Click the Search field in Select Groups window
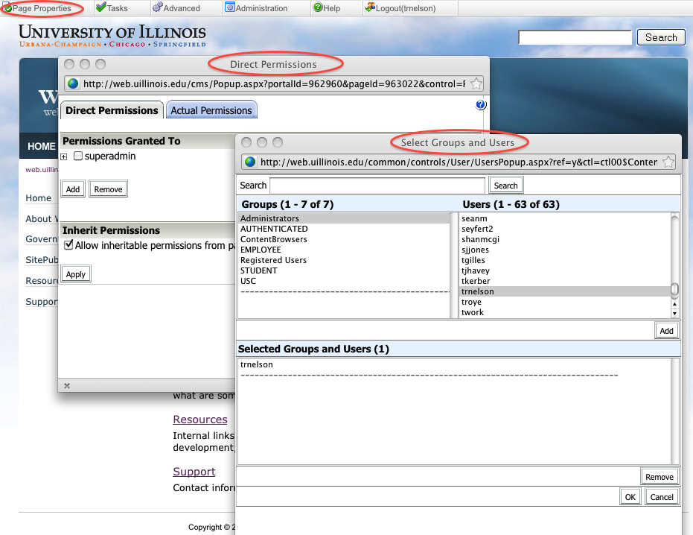693x535 pixels. [x=377, y=186]
